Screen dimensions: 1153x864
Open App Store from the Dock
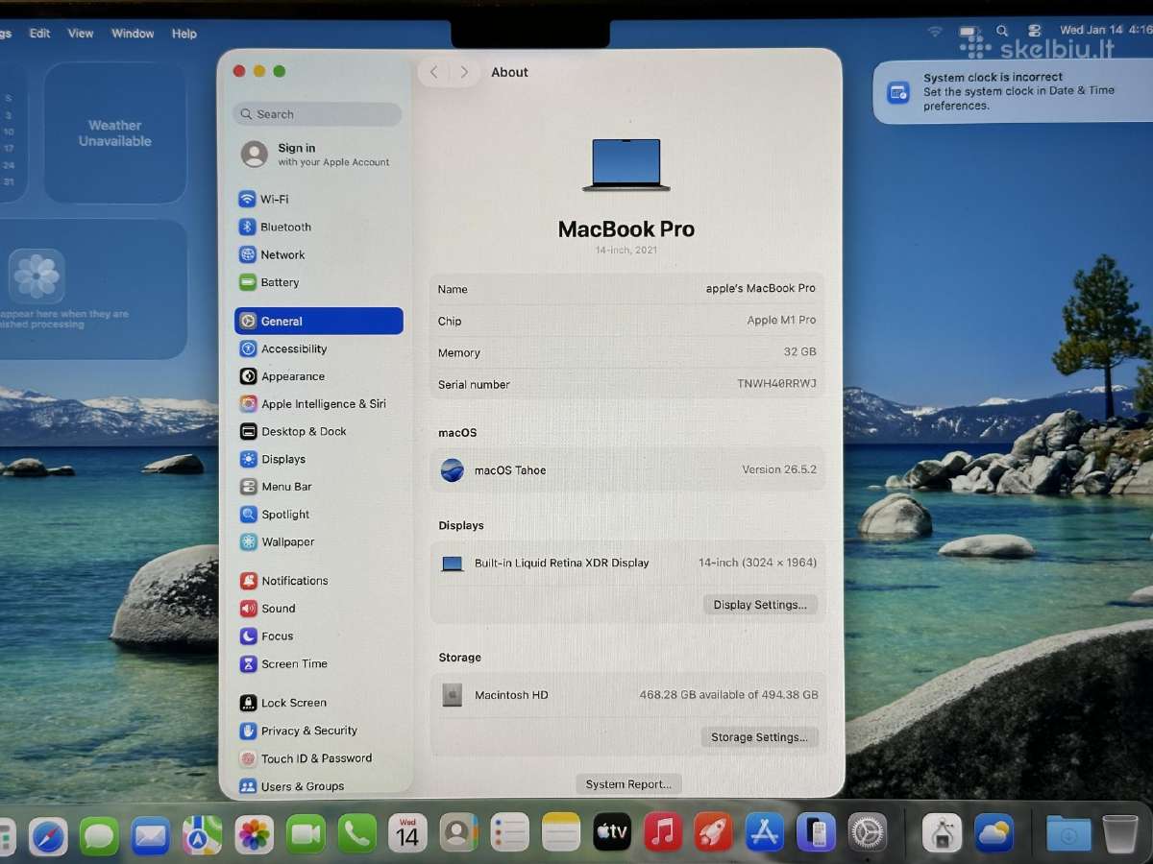point(765,831)
